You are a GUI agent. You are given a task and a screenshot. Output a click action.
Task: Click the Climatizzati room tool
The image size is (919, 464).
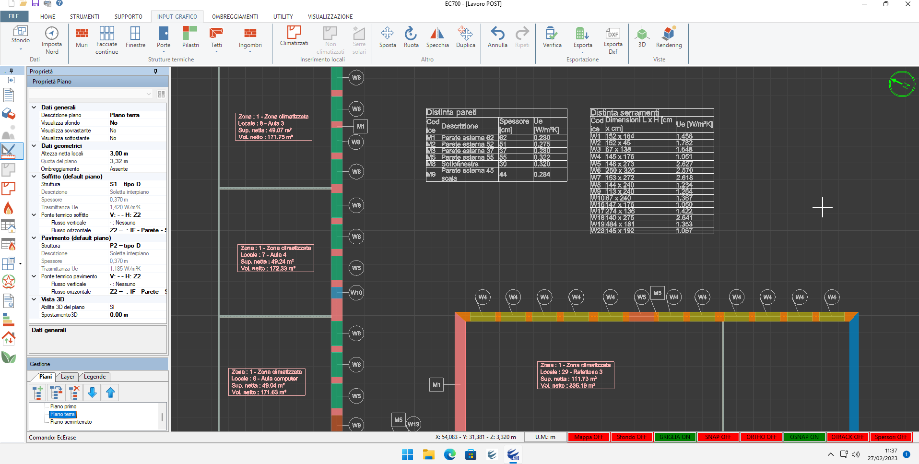click(294, 36)
